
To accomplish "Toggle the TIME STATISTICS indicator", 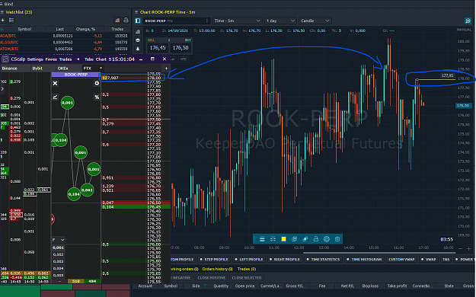I will coord(323,260).
